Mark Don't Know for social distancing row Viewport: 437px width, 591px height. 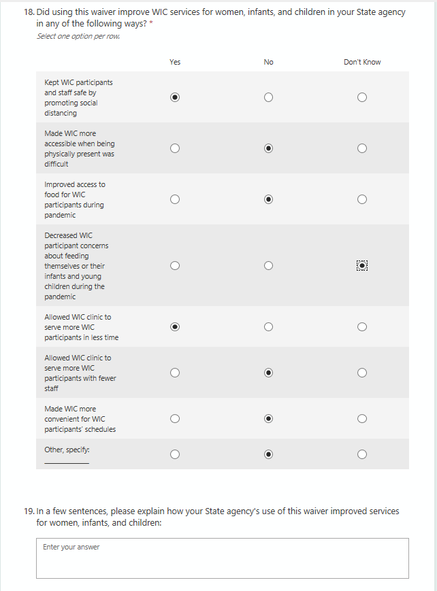(x=362, y=97)
